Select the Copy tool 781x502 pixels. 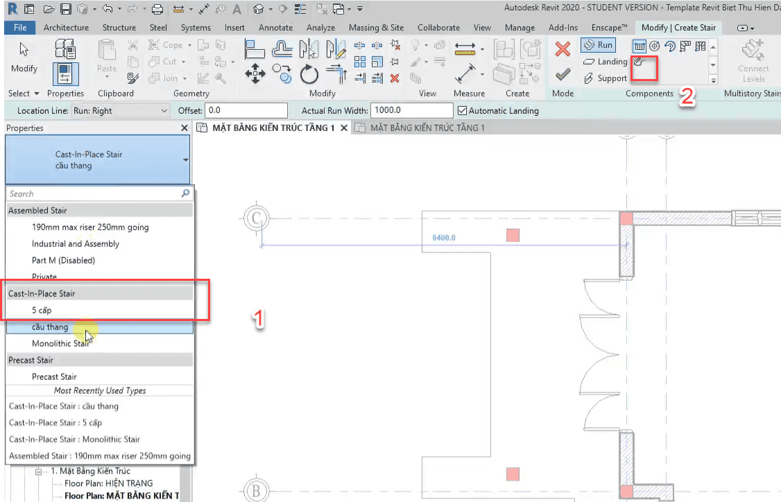coord(282,73)
